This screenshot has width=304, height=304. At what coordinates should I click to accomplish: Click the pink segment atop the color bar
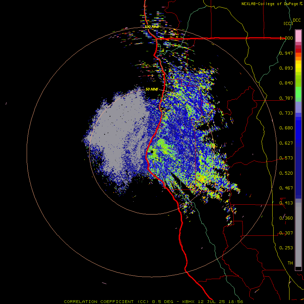[298, 36]
